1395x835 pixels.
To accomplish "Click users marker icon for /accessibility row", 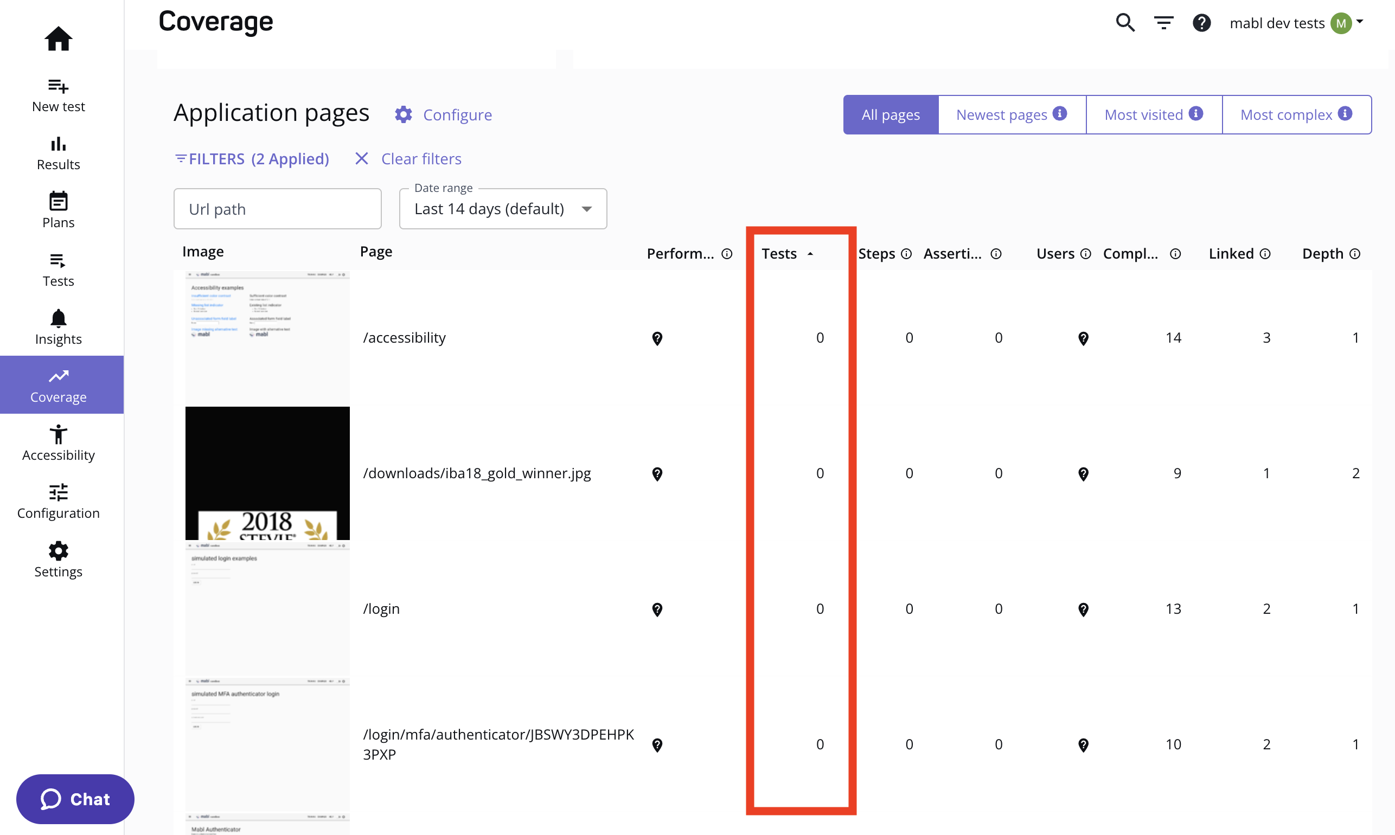I will (1083, 338).
